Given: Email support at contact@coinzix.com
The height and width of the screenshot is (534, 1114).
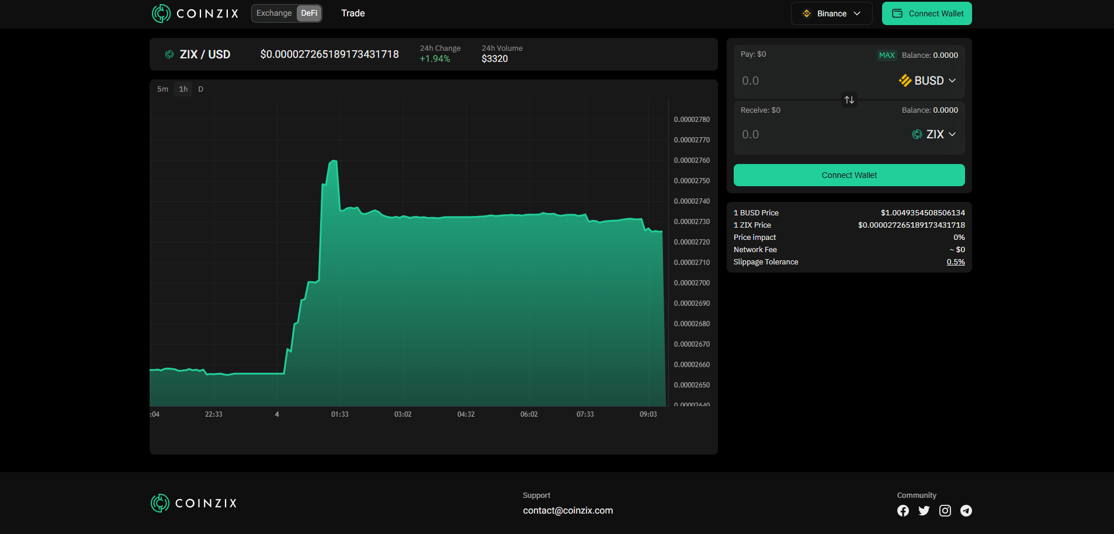Looking at the screenshot, I should pos(567,510).
